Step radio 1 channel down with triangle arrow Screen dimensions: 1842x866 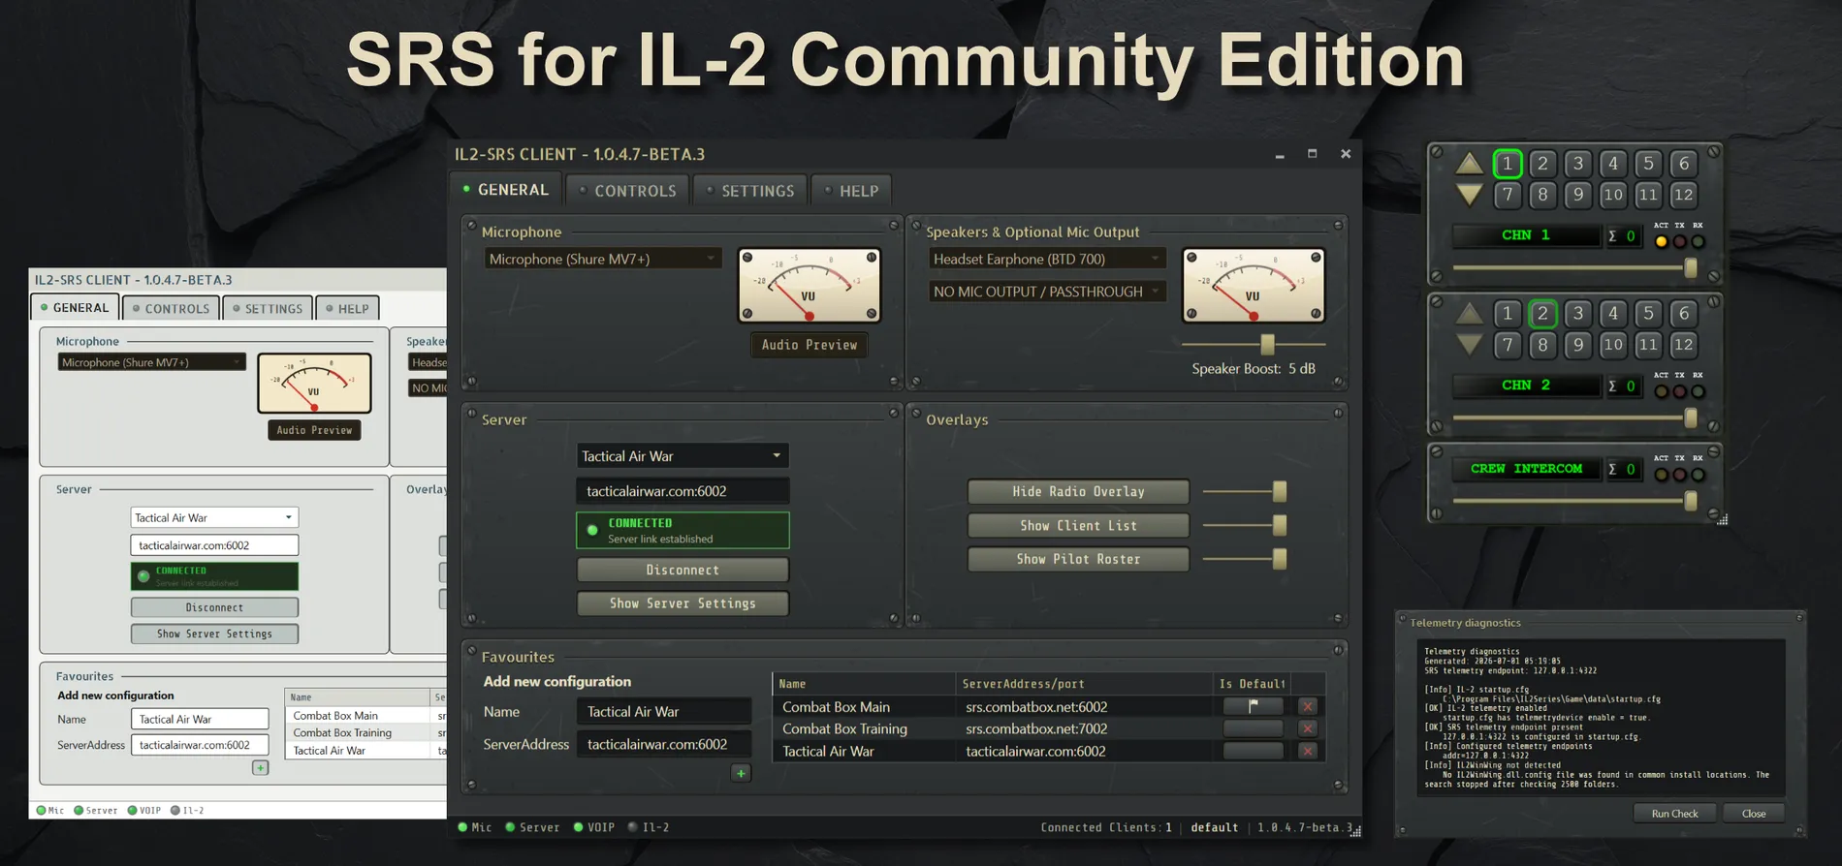tap(1469, 195)
